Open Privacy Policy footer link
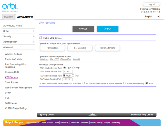 (96, 123)
